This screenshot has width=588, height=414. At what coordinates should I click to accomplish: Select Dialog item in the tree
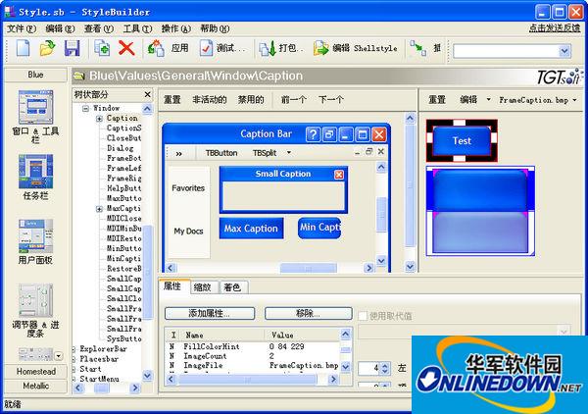pyautogui.click(x=120, y=148)
